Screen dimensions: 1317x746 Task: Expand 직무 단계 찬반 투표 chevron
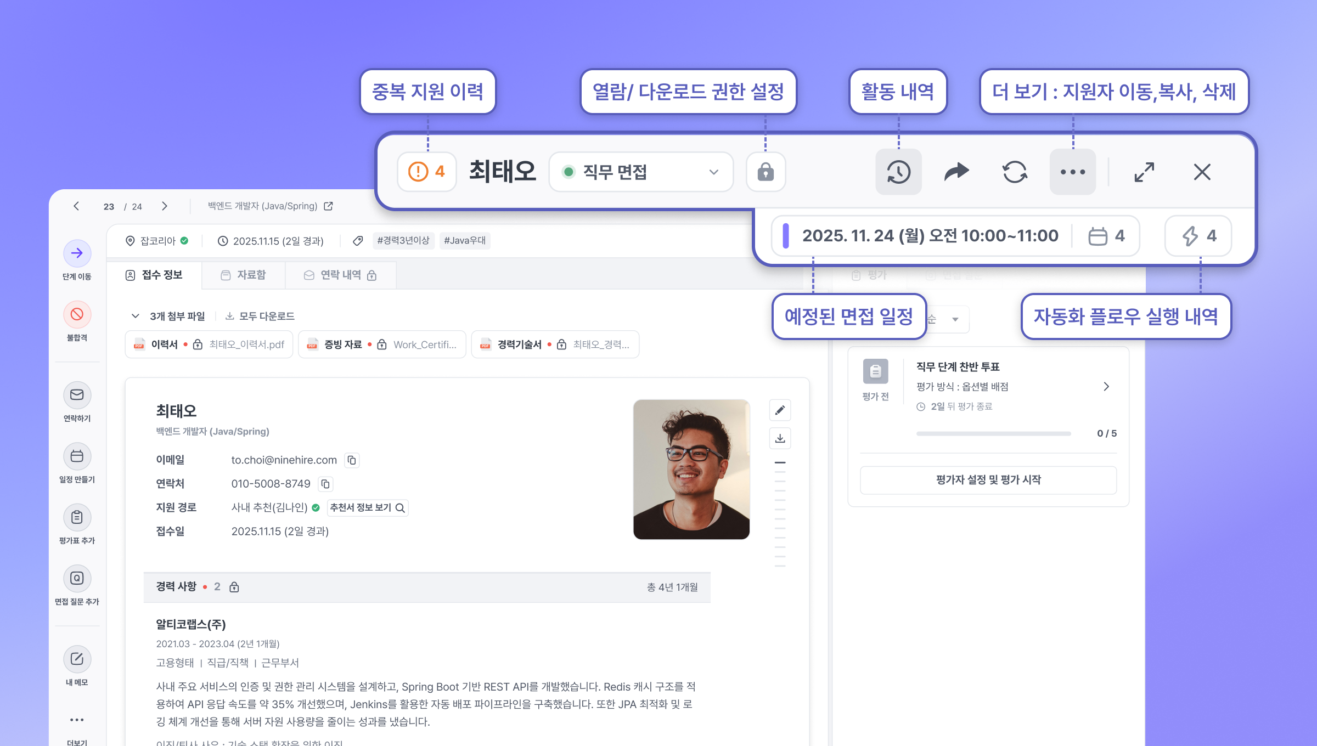(1106, 387)
